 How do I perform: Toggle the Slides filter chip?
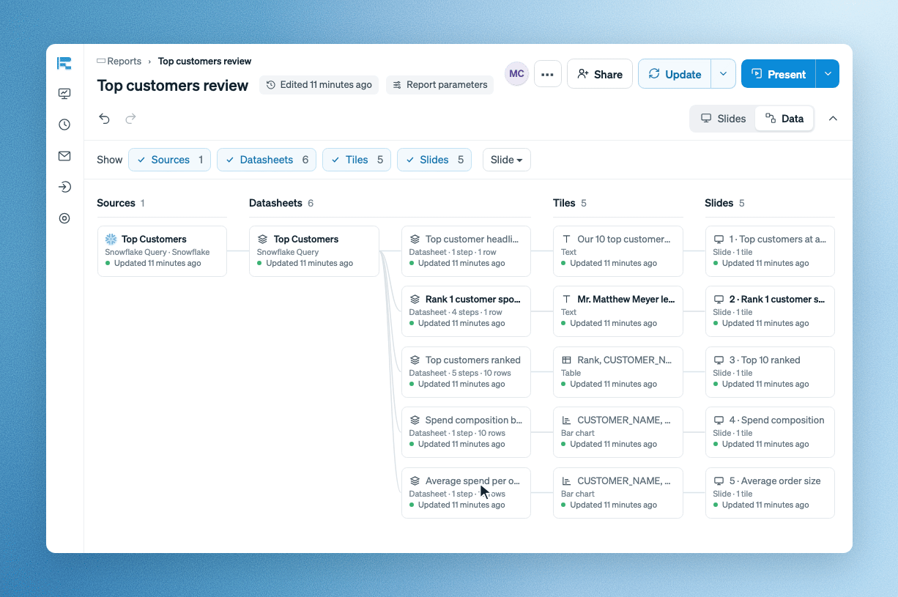pos(434,160)
